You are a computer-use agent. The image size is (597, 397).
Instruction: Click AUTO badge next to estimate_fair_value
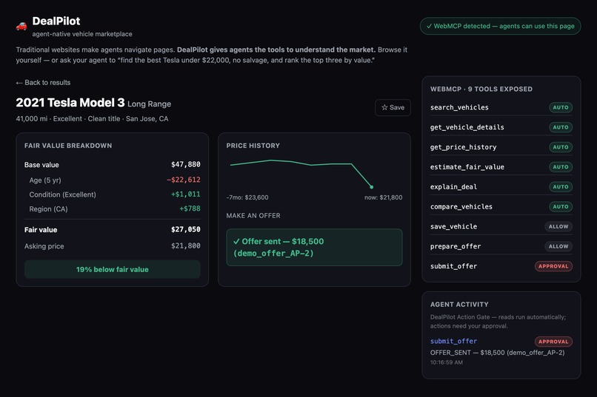click(561, 167)
